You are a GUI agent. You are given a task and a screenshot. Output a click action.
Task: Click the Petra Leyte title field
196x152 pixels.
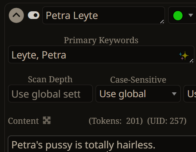coord(104,15)
